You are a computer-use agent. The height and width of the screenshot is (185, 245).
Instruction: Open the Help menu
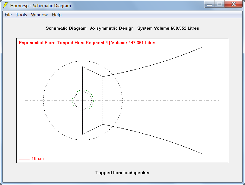tap(56, 15)
